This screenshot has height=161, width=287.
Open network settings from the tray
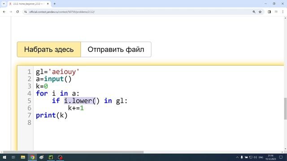pyautogui.click(x=251, y=157)
